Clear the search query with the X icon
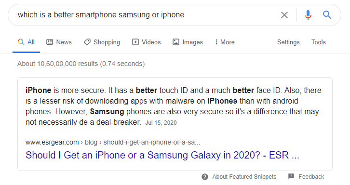The width and height of the screenshot is (350, 185). 284,15
